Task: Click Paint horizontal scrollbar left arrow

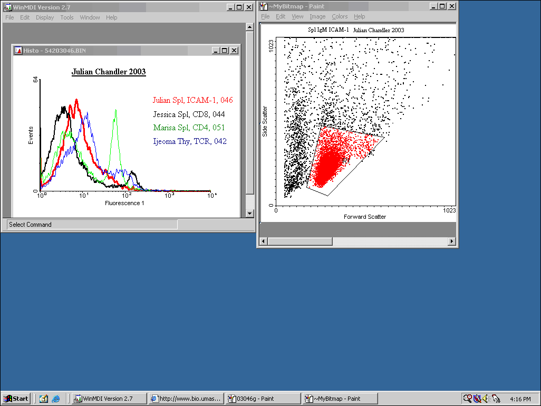Action: 264,241
